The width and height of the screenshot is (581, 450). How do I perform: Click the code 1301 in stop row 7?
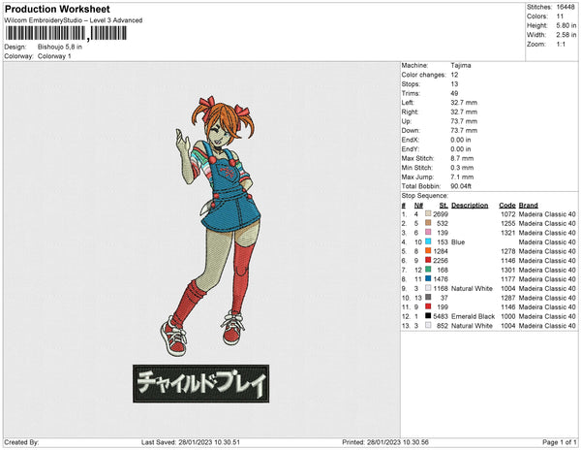click(x=508, y=270)
